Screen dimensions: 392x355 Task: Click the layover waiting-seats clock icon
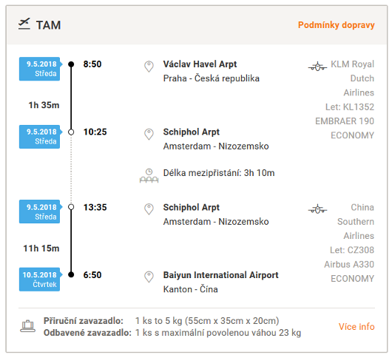149,175
